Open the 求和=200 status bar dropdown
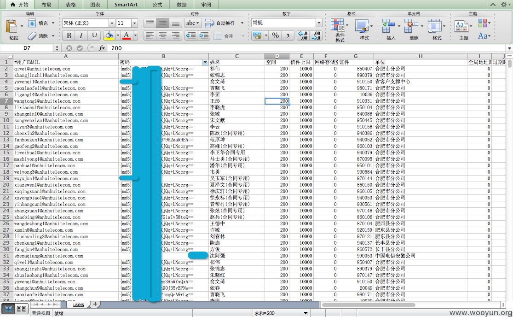The image size is (513, 317). click(x=305, y=313)
